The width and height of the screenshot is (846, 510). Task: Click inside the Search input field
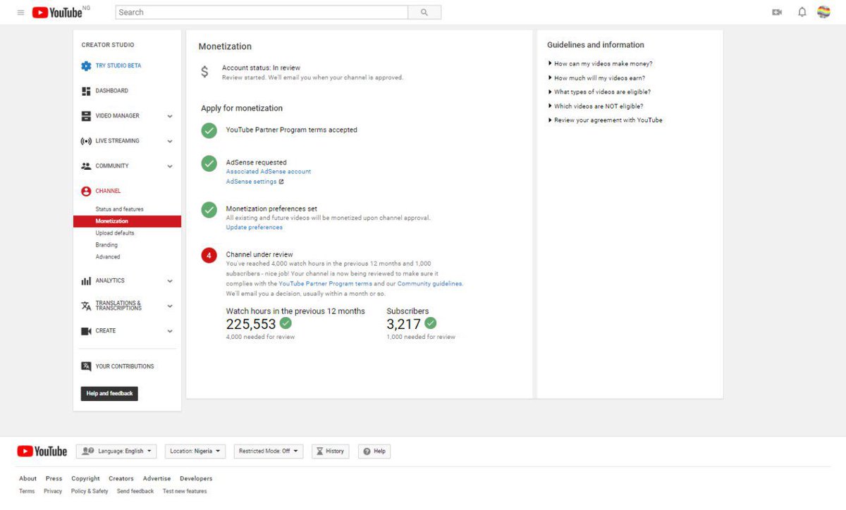coord(262,12)
